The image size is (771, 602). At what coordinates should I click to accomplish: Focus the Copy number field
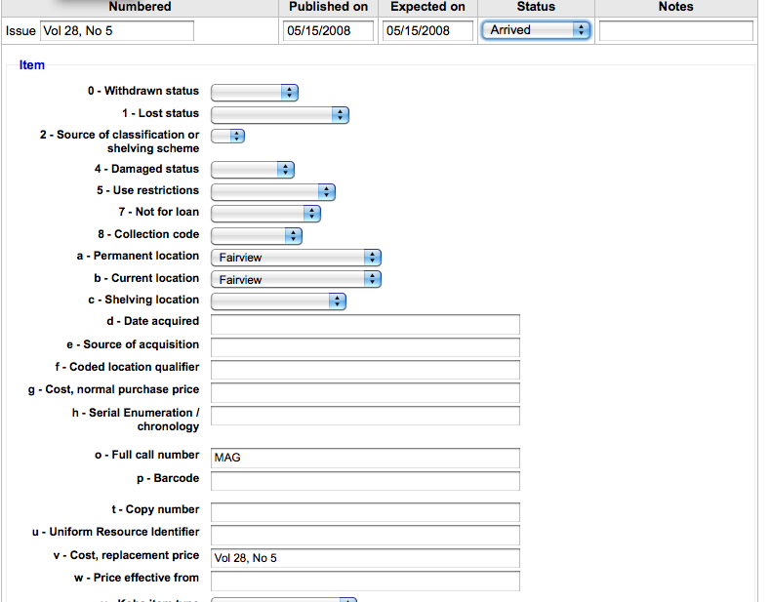tap(365, 512)
